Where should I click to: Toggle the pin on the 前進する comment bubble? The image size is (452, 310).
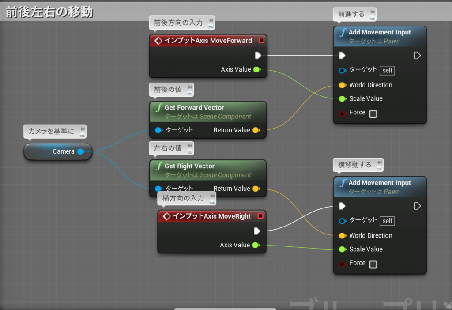[373, 12]
